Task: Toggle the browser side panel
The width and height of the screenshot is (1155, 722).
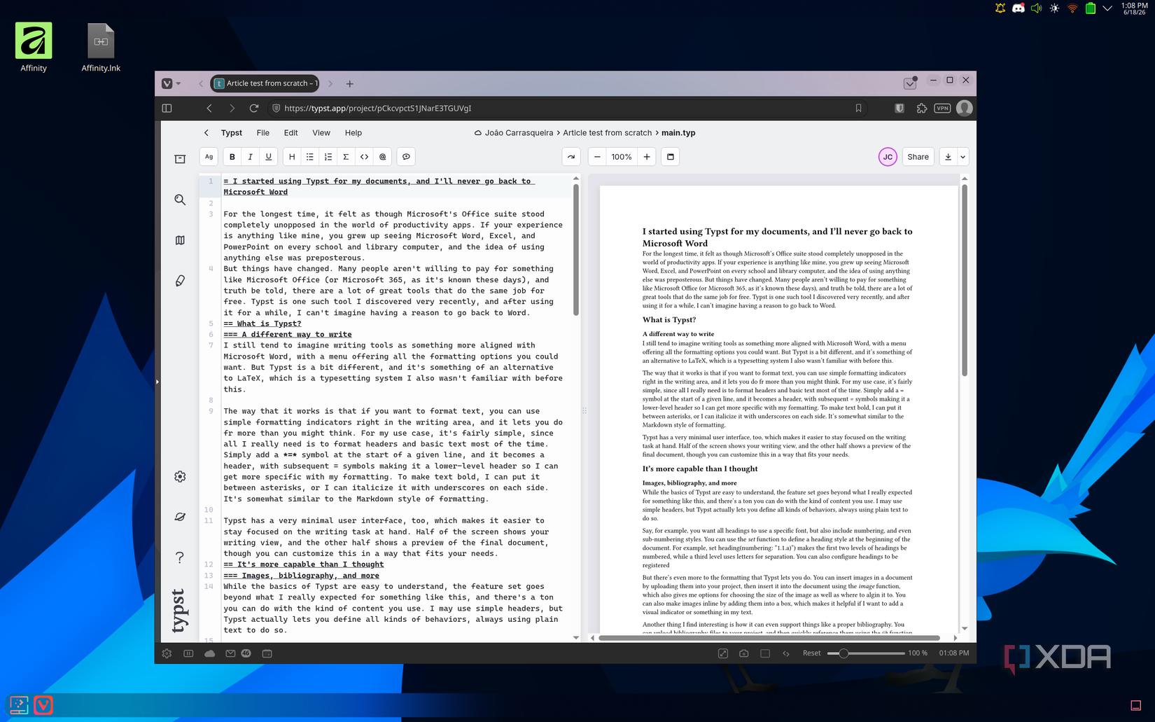Action: click(167, 108)
